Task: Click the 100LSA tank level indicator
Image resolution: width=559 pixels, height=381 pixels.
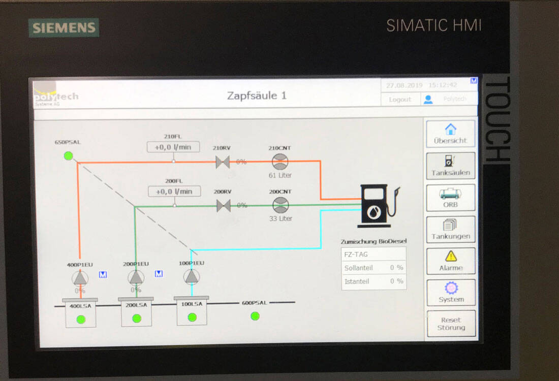Action: [x=192, y=317]
